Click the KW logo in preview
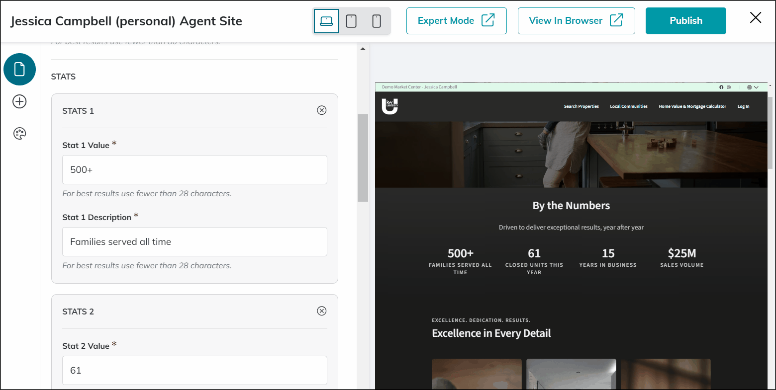 coord(390,106)
